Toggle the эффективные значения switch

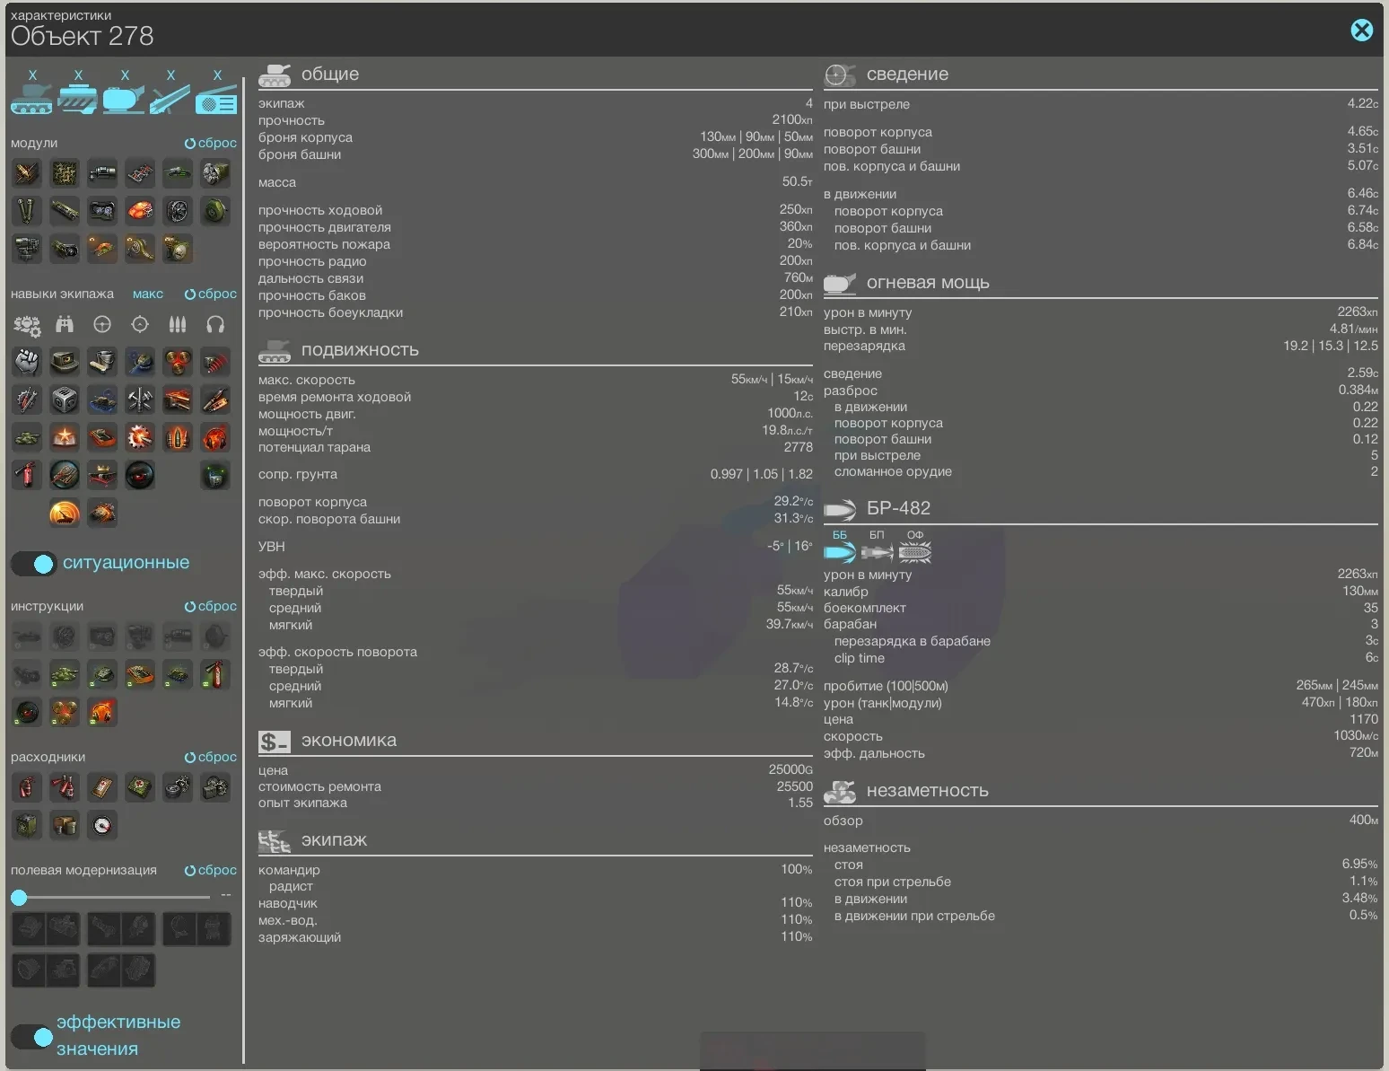click(x=34, y=1037)
